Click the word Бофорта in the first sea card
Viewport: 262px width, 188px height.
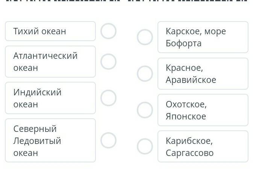coord(183,43)
